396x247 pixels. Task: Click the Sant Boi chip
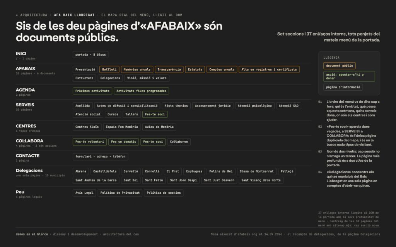tap(131, 181)
